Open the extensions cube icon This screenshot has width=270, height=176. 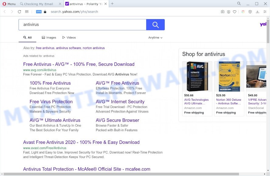tap(250, 12)
